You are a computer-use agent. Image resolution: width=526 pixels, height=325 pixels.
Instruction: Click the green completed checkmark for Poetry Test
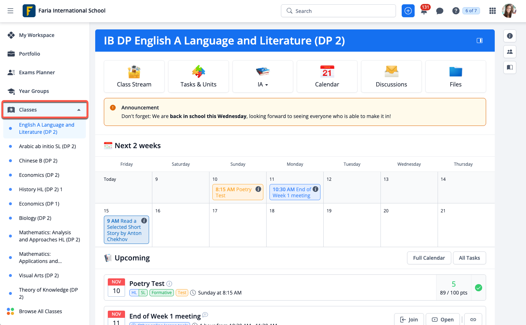[479, 288]
